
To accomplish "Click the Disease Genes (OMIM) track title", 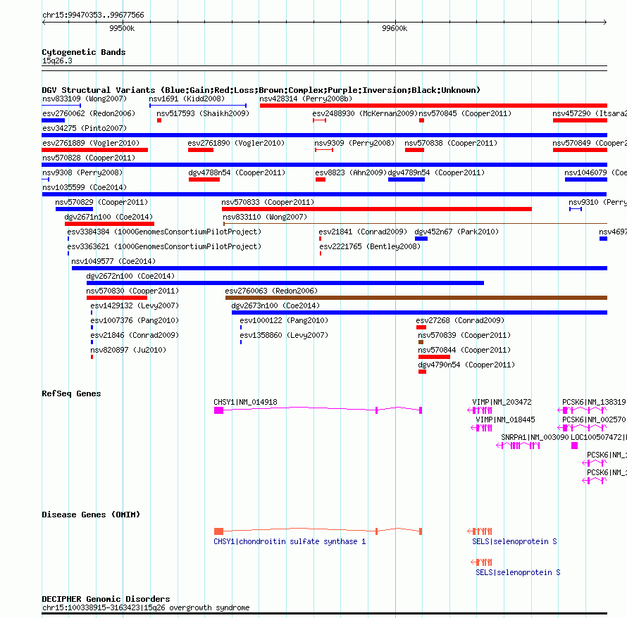I will pyautogui.click(x=91, y=515).
